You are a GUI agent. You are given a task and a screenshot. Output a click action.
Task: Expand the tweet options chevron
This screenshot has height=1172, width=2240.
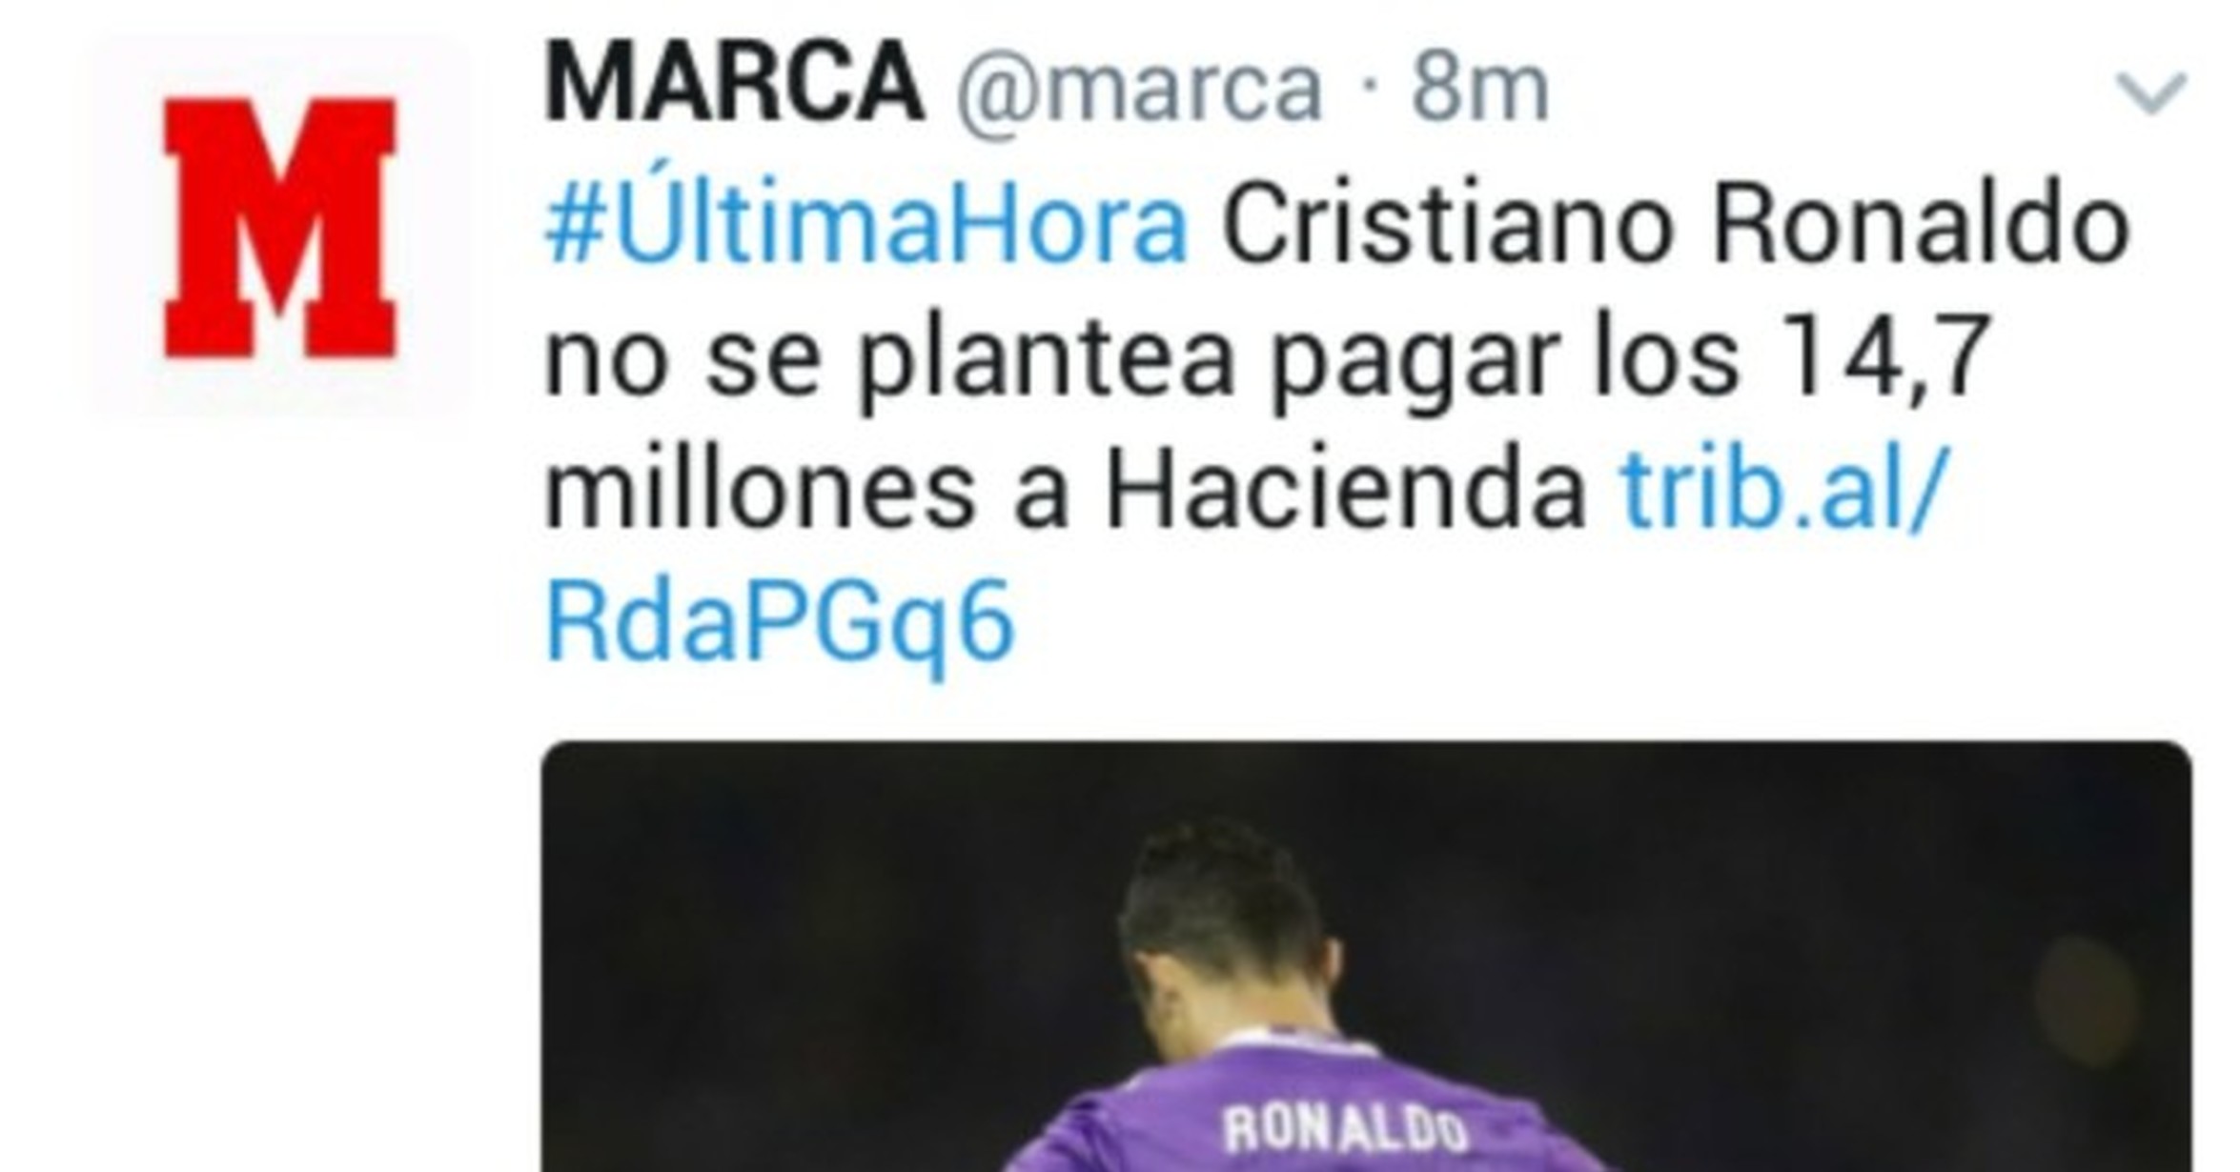point(2151,92)
